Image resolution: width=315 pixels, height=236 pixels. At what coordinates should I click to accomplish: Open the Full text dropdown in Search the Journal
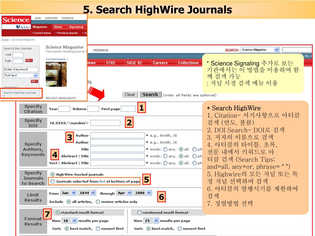pyautogui.click(x=21, y=76)
